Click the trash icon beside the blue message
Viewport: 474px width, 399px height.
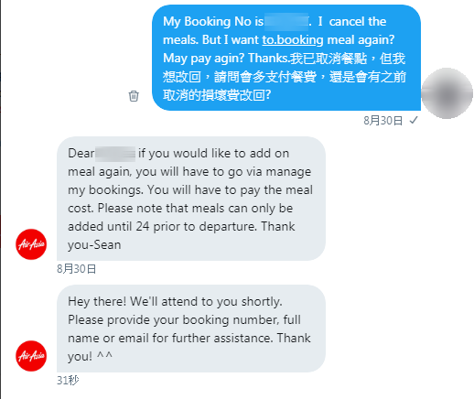134,96
